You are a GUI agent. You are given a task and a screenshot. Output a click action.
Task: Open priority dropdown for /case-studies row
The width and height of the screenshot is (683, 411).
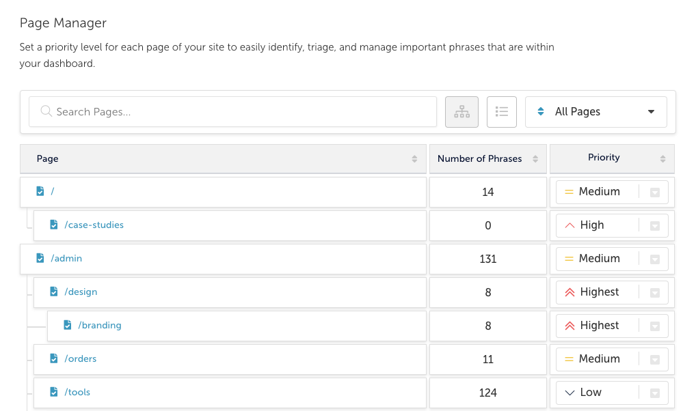(x=612, y=225)
